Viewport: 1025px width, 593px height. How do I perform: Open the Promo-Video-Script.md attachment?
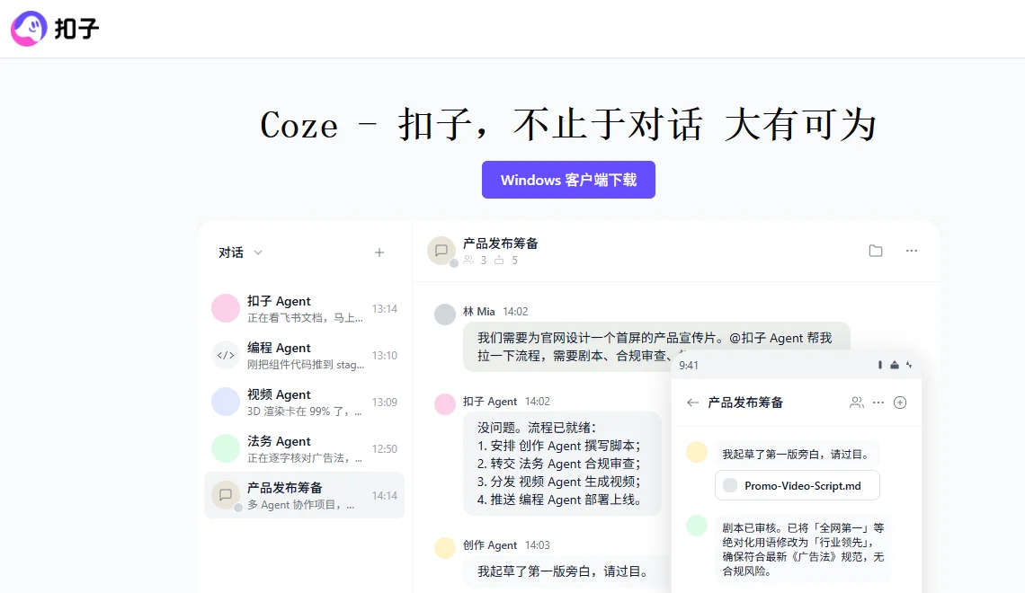[798, 485]
